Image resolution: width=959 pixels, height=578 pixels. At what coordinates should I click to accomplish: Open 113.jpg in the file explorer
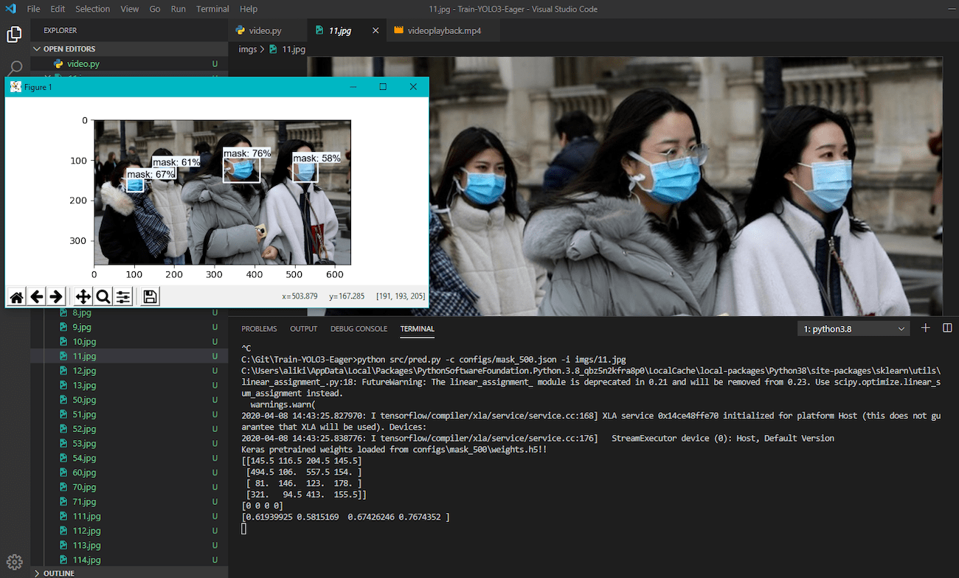tap(129, 546)
